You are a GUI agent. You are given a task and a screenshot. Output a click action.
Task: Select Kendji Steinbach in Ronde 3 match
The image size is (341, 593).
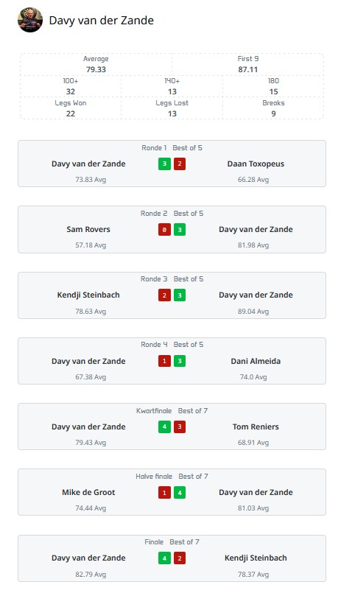[88, 295]
